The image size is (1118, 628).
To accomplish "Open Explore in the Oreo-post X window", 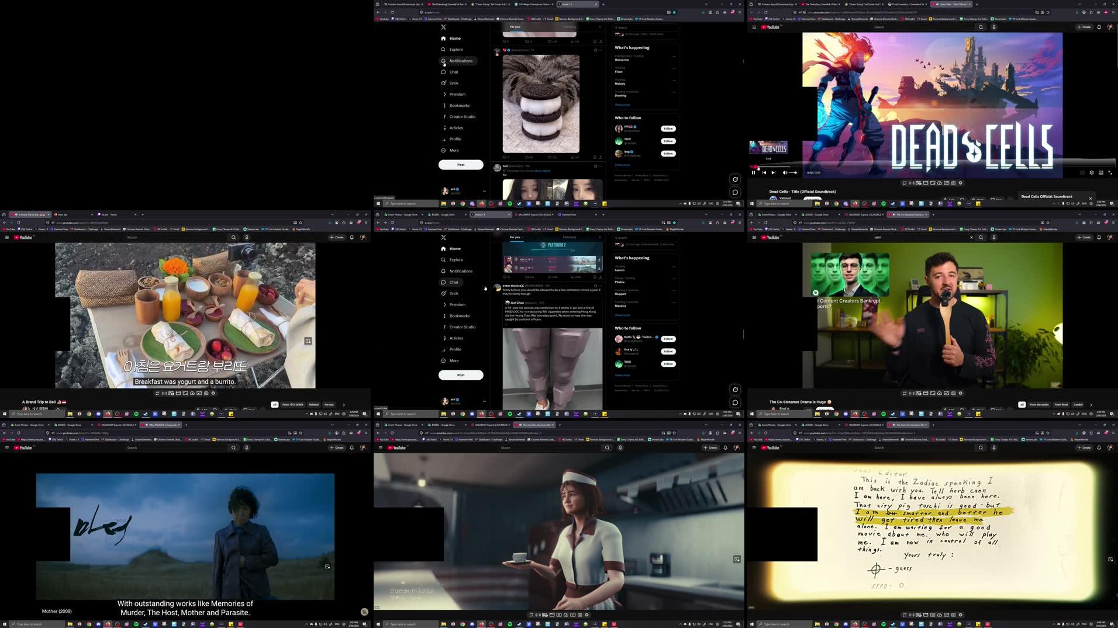I will click(451, 50).
